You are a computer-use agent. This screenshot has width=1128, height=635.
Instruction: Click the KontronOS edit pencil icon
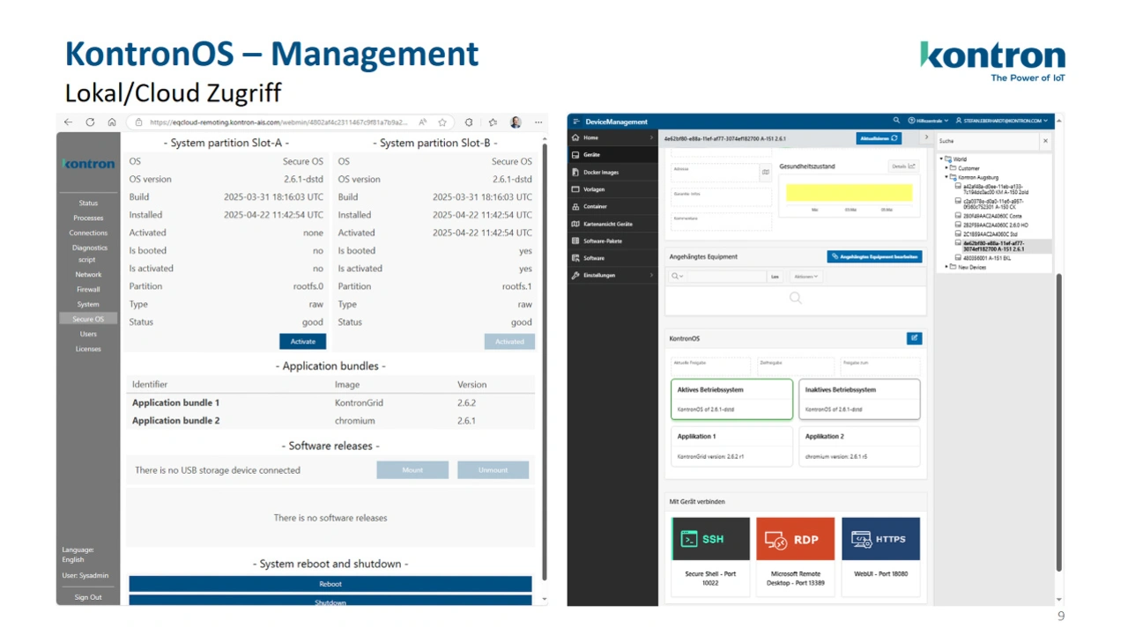(914, 338)
